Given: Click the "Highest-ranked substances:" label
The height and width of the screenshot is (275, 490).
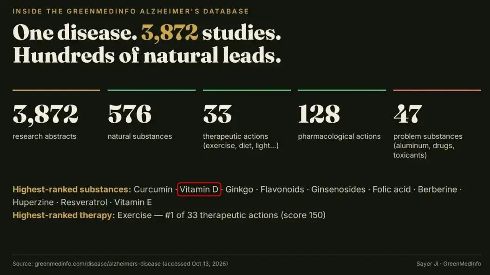Looking at the screenshot, I should pos(72,190).
